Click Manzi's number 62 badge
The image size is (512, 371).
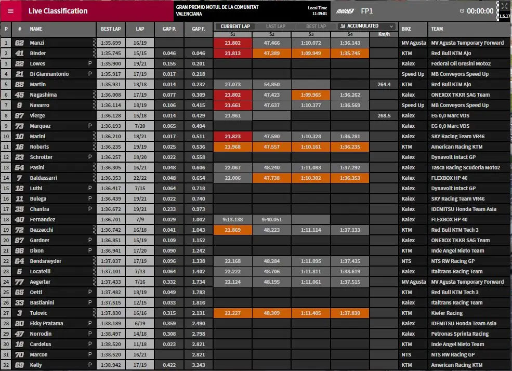click(x=19, y=43)
